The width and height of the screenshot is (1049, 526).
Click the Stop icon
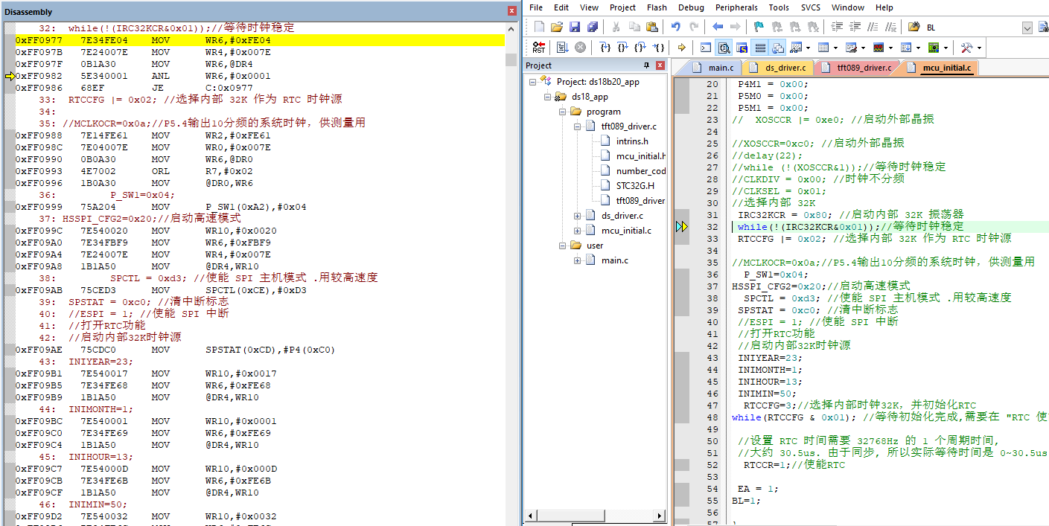tap(580, 47)
